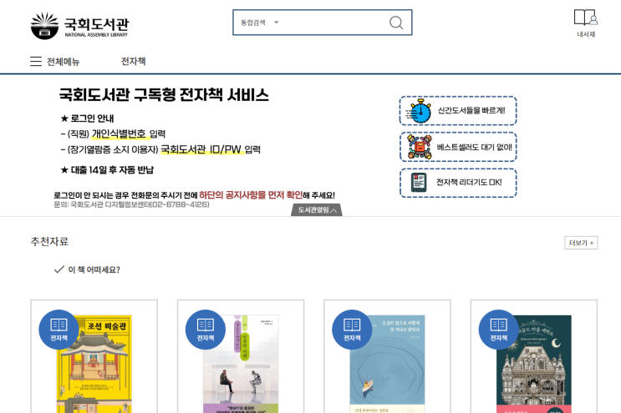The width and height of the screenshot is (621, 413).
Task: Open the 전체메뉴 hamburger icon
Action: tap(36, 61)
